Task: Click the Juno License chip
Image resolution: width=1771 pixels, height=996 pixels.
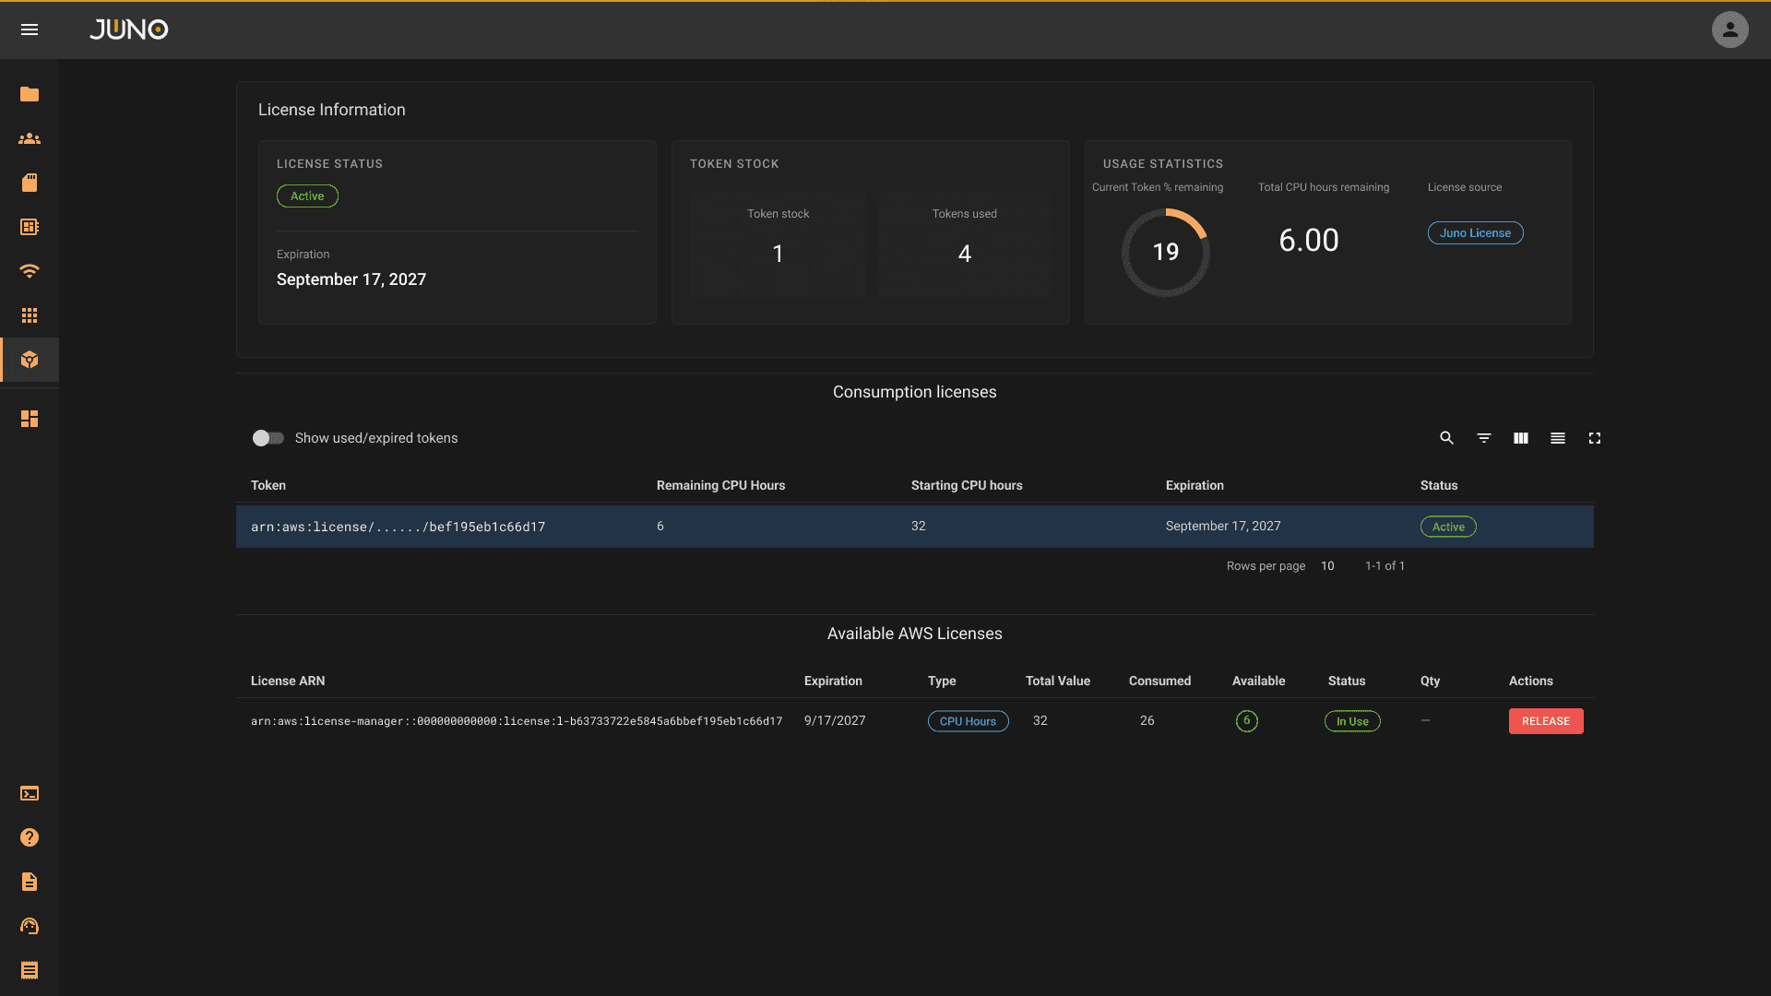Action: point(1475,233)
